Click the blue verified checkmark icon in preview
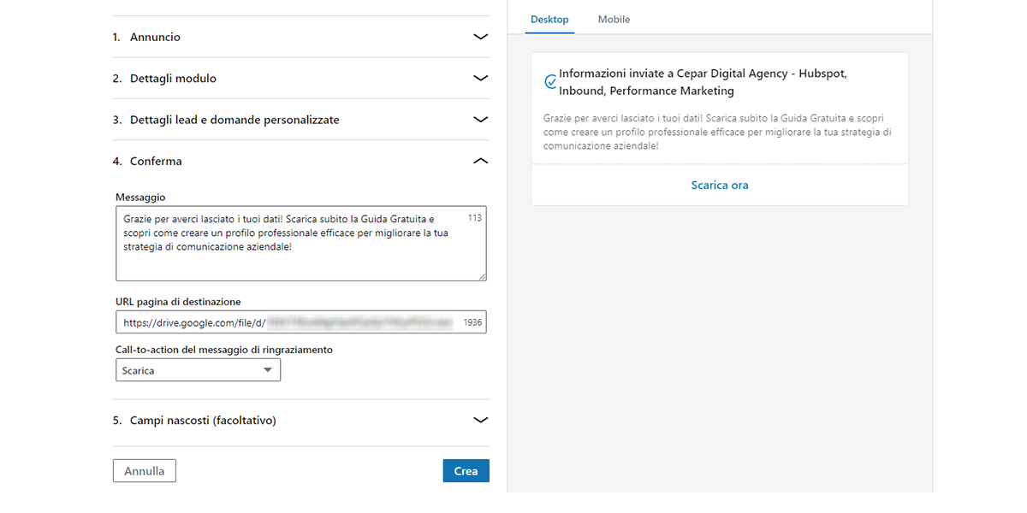 [550, 80]
